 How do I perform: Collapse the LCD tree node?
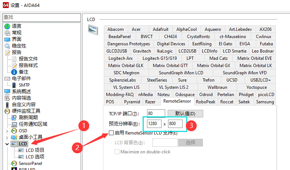coord(7,144)
